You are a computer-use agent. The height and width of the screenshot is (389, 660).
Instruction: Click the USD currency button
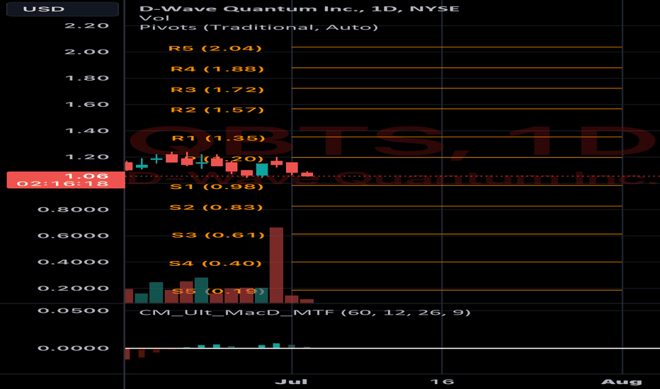tap(62, 8)
